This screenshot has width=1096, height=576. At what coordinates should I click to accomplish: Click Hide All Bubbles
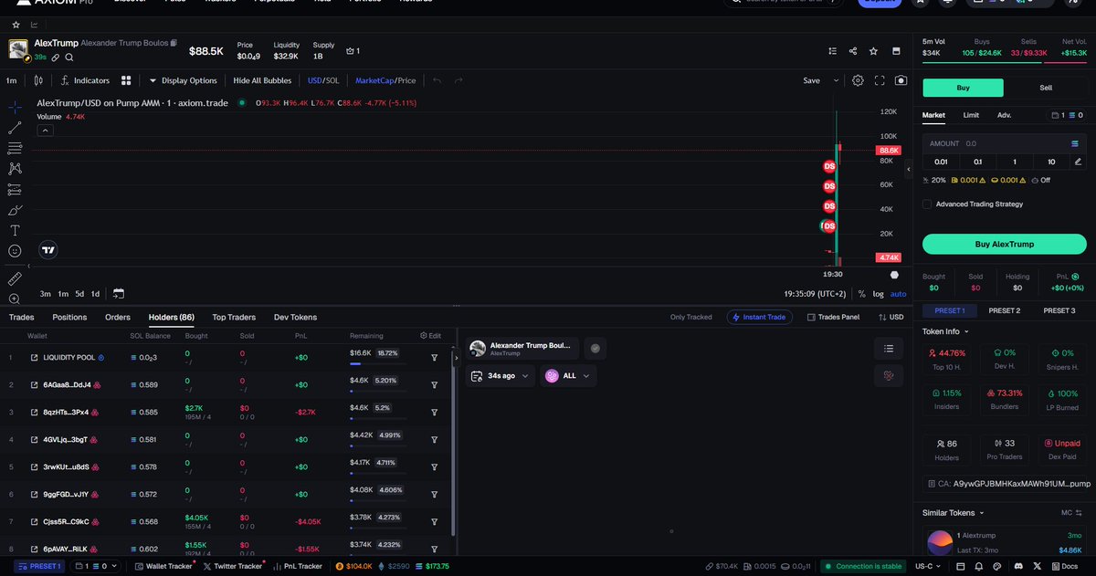(262, 80)
